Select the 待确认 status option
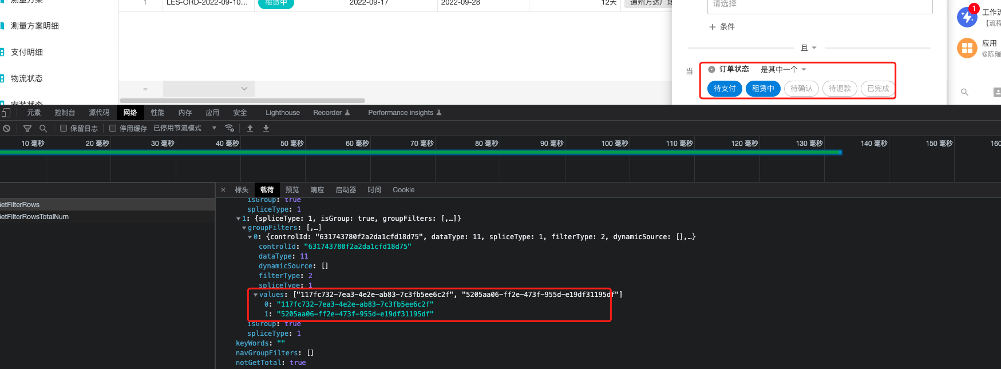The image size is (1001, 369). click(801, 89)
